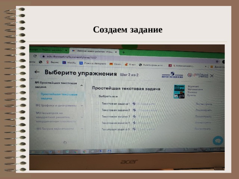Open a new browser tab with plus
The image size is (239, 179).
click(124, 52)
